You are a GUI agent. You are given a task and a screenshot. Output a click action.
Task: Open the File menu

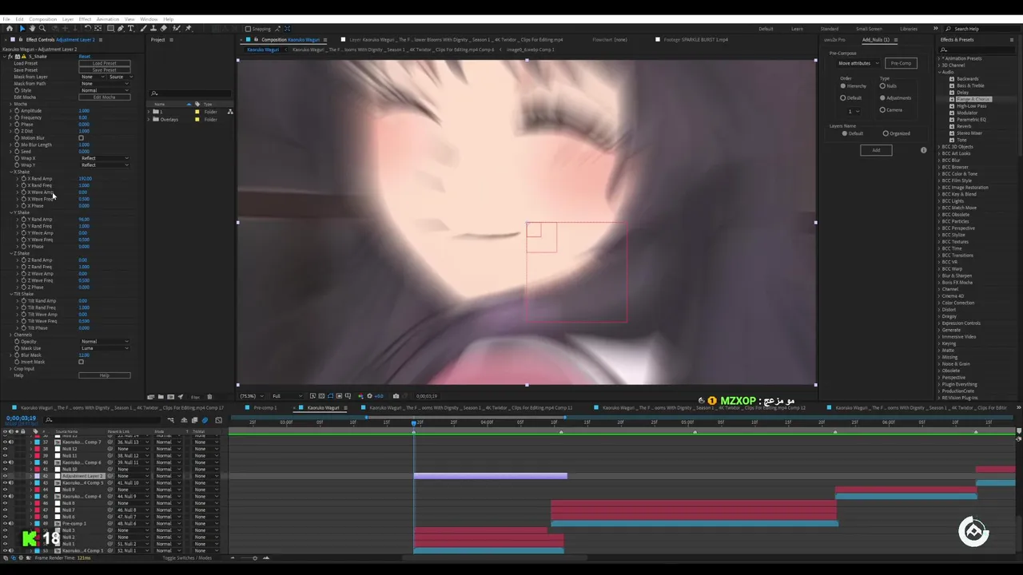[6, 19]
